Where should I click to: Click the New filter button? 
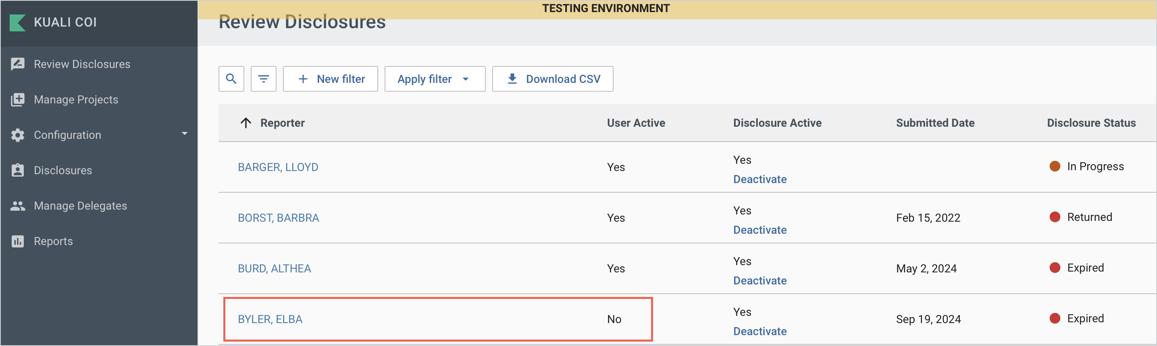click(330, 79)
